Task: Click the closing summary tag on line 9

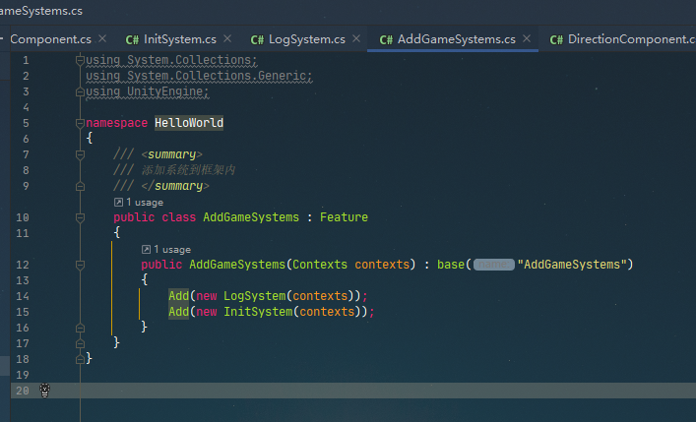Action: [x=175, y=186]
